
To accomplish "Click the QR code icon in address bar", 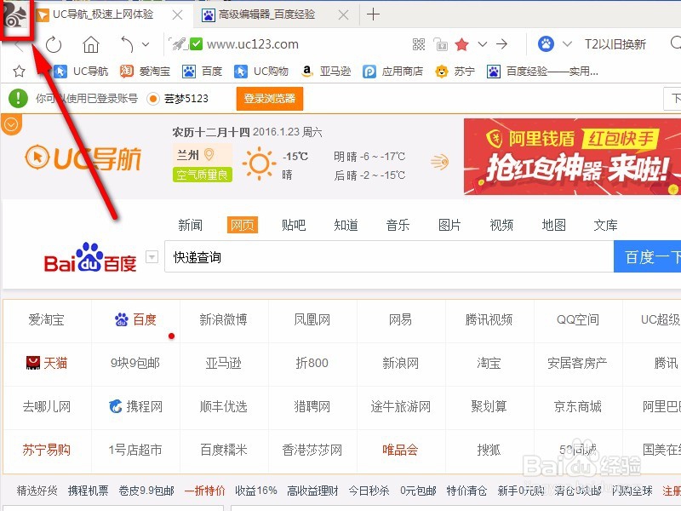I will click(419, 44).
